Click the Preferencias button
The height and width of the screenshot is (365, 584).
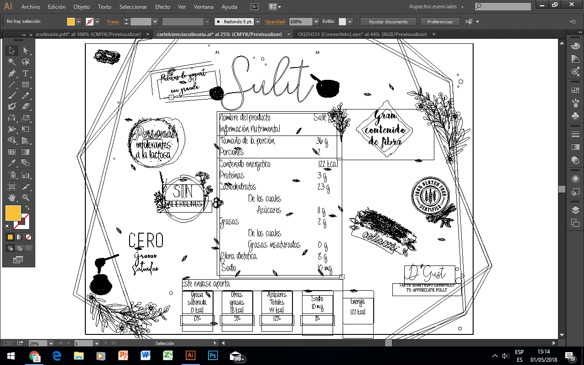point(440,21)
